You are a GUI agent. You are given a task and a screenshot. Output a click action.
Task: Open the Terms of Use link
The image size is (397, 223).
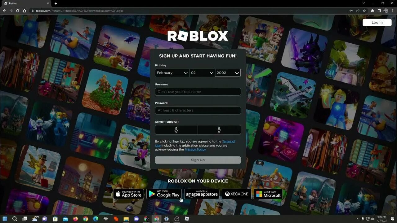point(229,141)
